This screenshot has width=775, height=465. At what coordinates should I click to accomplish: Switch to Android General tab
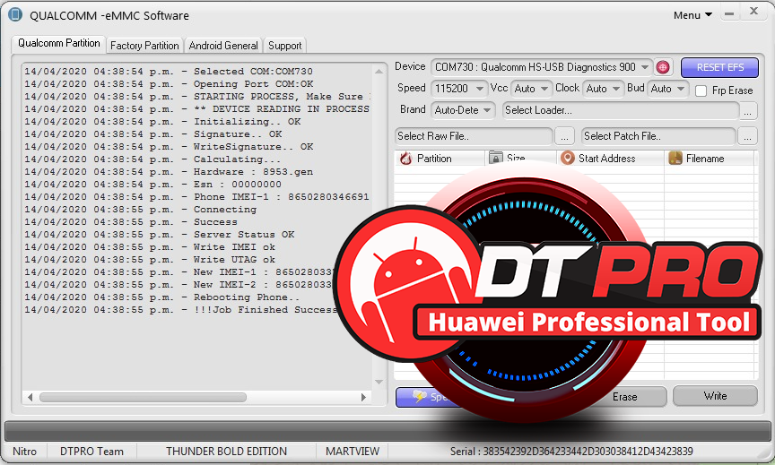click(x=223, y=46)
